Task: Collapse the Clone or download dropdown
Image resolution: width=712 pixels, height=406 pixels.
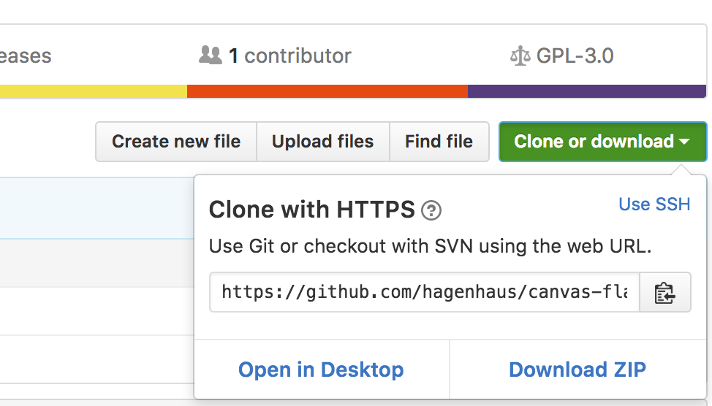Action: click(x=602, y=142)
